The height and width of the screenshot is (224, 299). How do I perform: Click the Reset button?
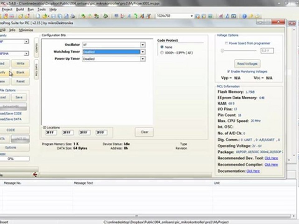[x=21, y=81]
